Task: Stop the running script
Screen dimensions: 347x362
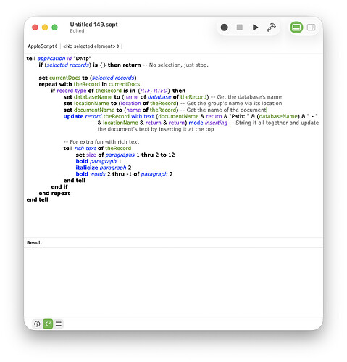Action: tap(239, 28)
